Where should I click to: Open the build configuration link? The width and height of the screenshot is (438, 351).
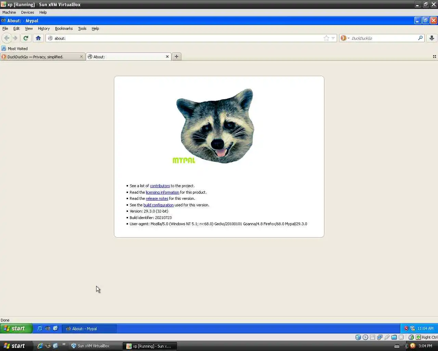coord(158,205)
